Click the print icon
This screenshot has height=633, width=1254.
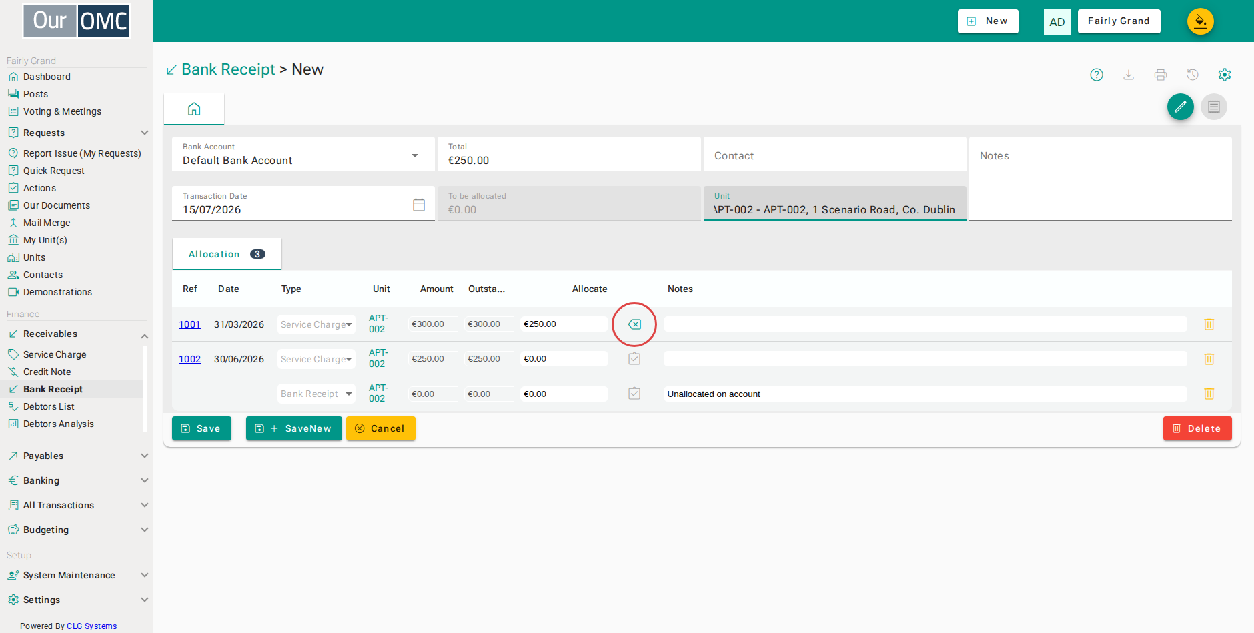[1161, 75]
